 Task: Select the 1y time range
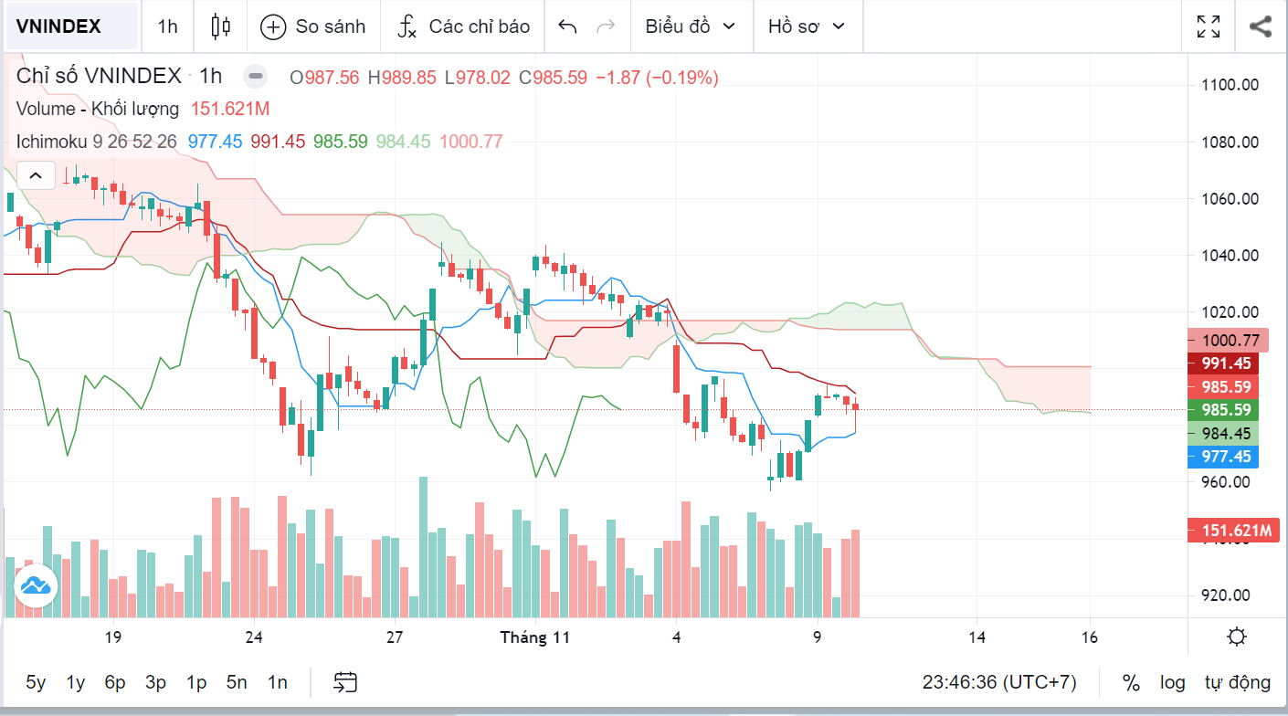(x=75, y=682)
